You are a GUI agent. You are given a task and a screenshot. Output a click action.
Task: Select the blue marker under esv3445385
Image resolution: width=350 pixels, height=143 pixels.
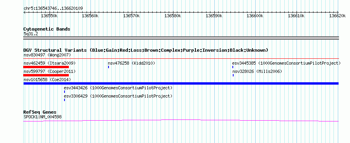[x=233, y=67]
